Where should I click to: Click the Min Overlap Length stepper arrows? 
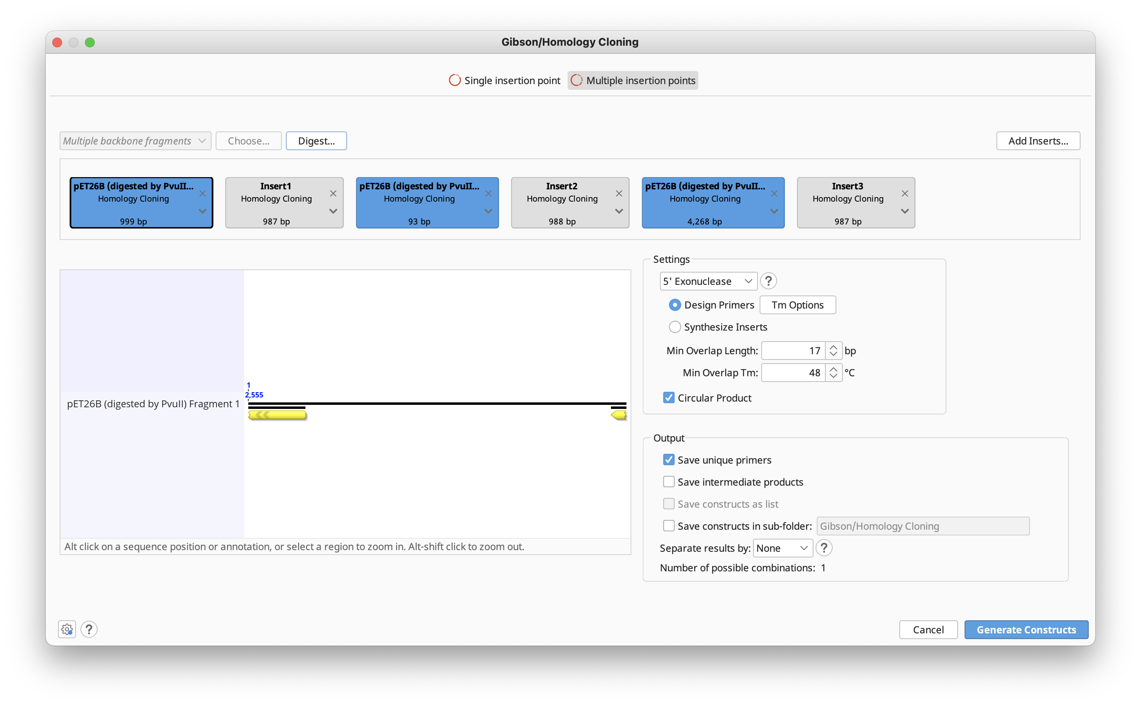(833, 351)
